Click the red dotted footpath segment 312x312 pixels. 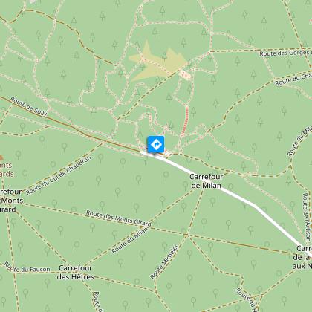pos(185,120)
